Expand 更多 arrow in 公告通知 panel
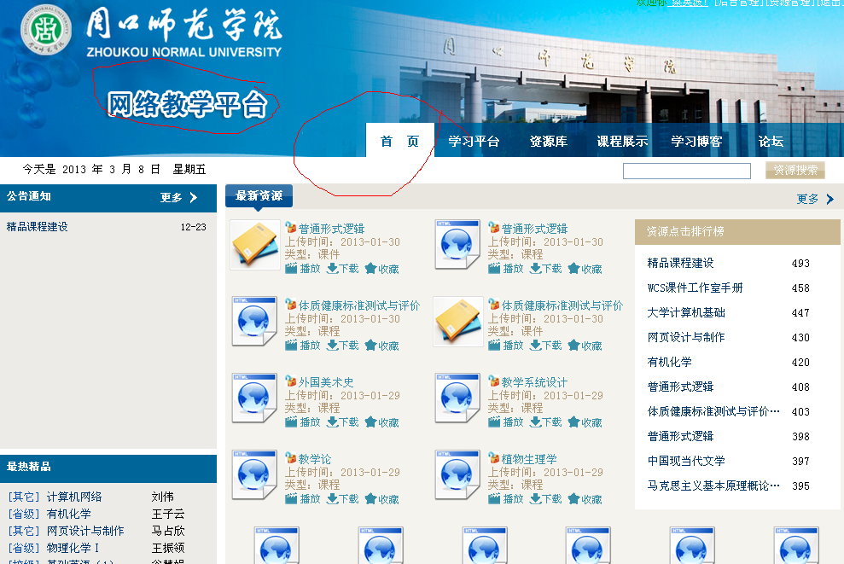This screenshot has height=564, width=844. coord(193,198)
